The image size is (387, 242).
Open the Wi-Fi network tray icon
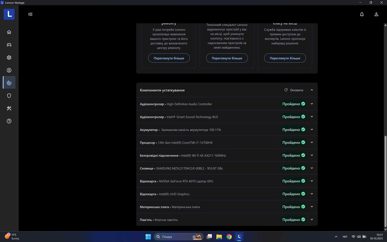coord(353,237)
